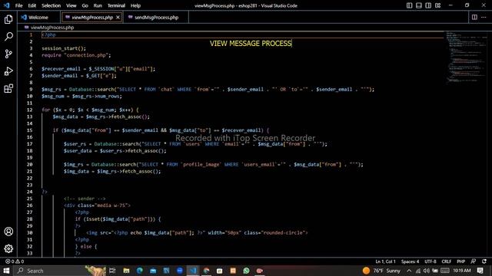Change line ending via CRLF item

point(446,261)
